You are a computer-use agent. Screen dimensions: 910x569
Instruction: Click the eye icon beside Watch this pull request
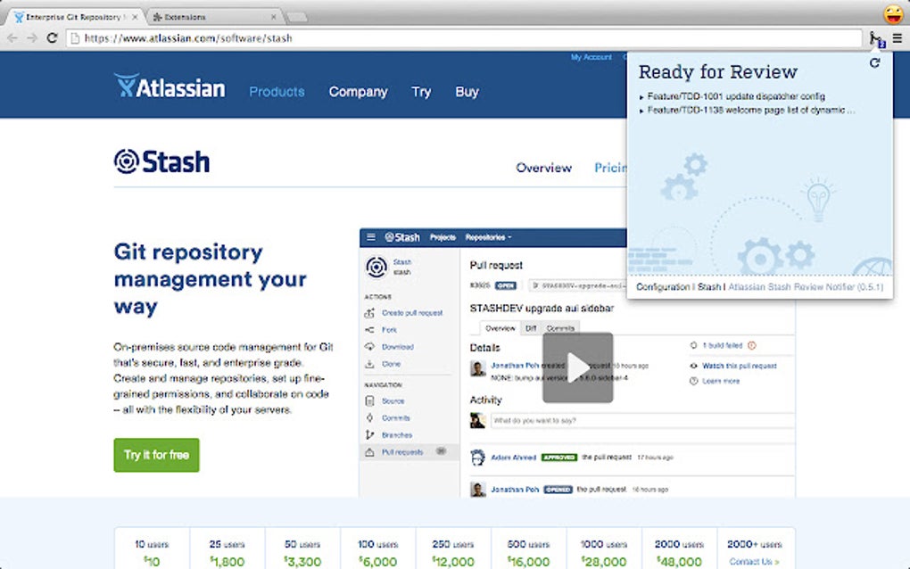coord(693,366)
